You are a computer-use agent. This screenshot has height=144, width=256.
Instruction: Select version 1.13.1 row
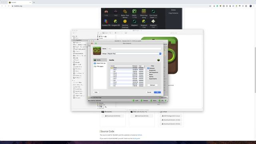[x=127, y=84]
